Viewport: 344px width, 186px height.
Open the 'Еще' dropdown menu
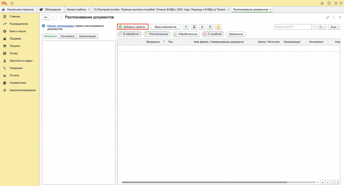(334, 27)
